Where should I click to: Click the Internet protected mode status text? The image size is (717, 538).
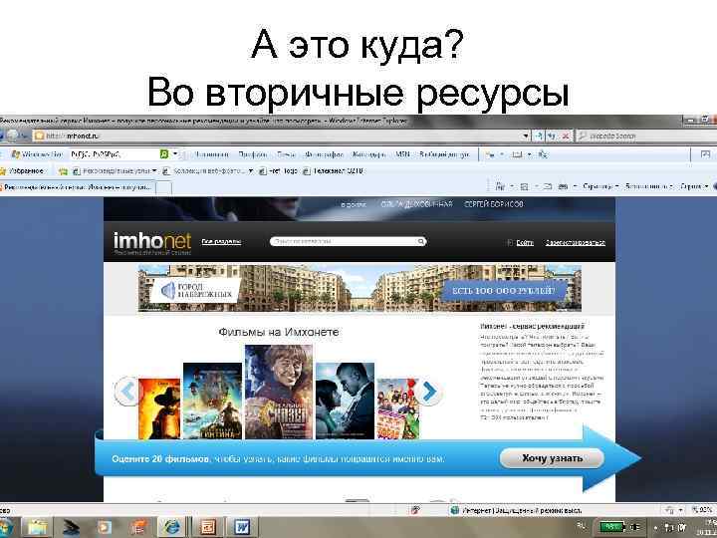[x=522, y=510]
